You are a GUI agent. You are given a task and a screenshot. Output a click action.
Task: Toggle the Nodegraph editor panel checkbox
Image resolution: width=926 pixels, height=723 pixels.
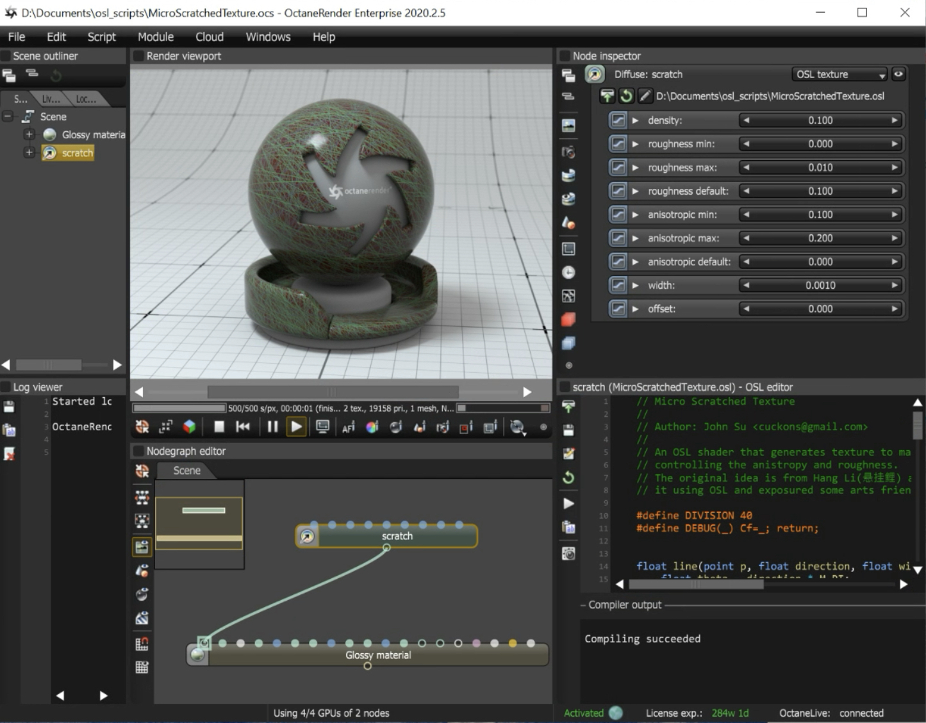click(x=138, y=451)
